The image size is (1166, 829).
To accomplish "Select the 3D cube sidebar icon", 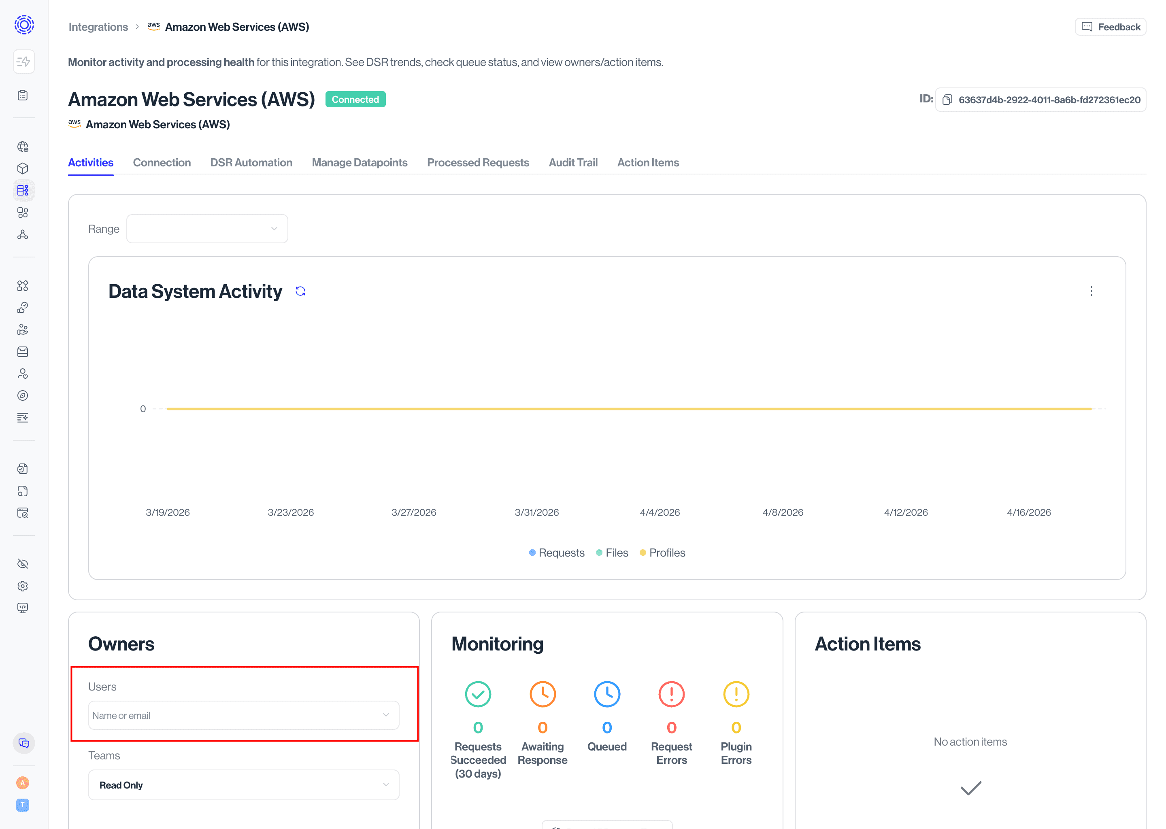I will pos(23,168).
